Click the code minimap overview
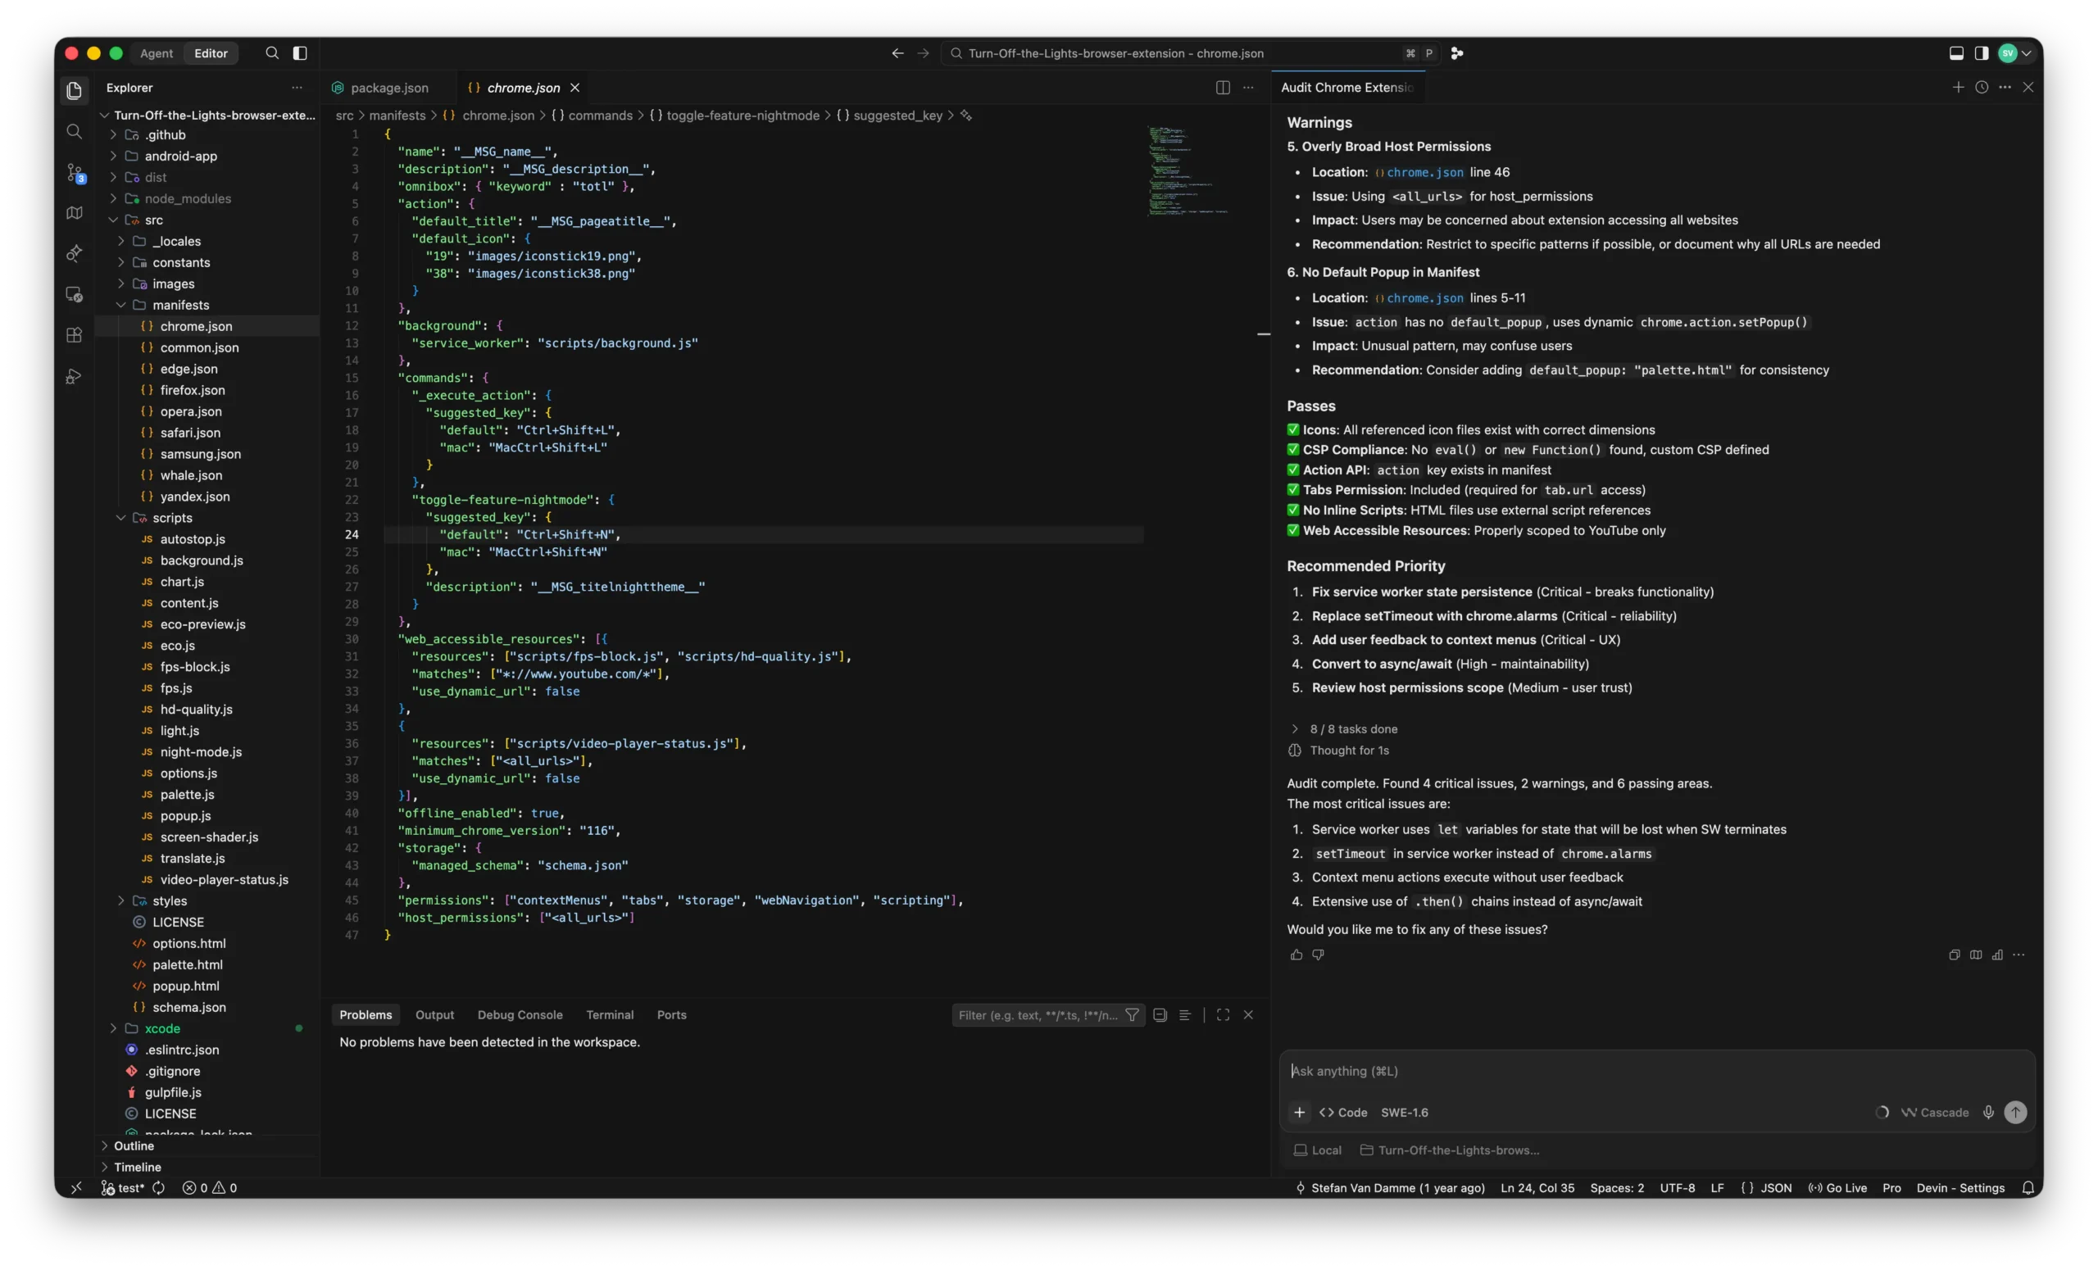 pyautogui.click(x=1188, y=170)
